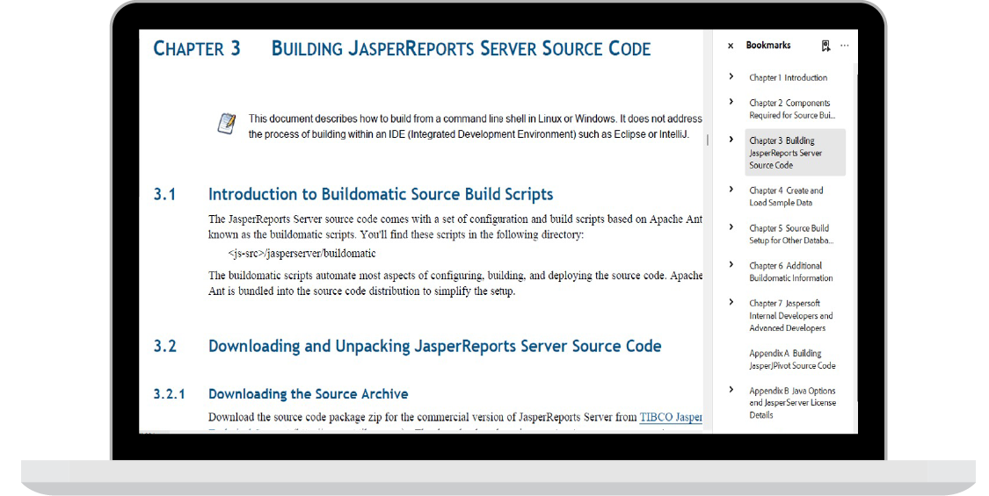Close the Bookmarks panel

[x=731, y=46]
